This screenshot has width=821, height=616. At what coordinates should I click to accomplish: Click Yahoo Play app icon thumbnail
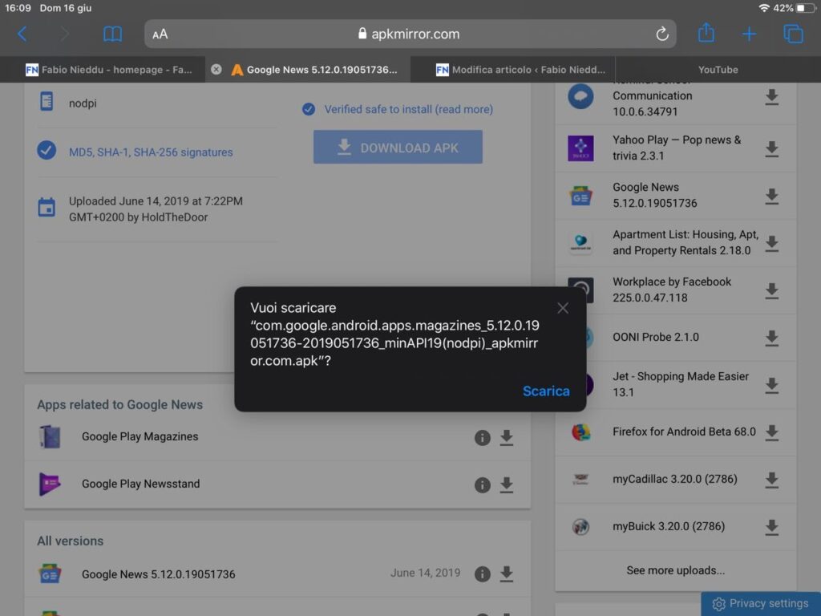pos(580,148)
